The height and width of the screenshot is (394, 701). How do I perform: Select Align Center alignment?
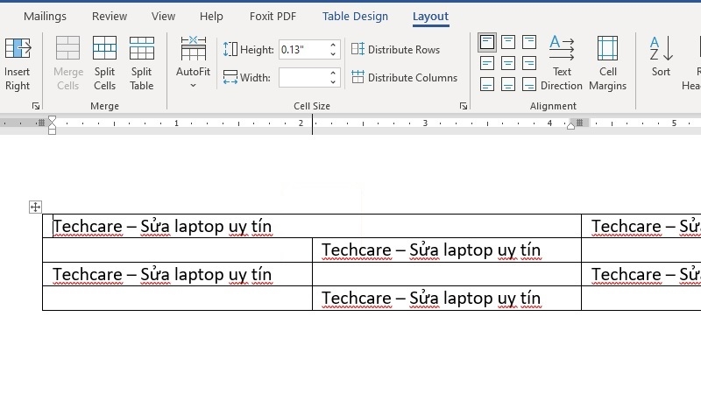click(x=508, y=63)
